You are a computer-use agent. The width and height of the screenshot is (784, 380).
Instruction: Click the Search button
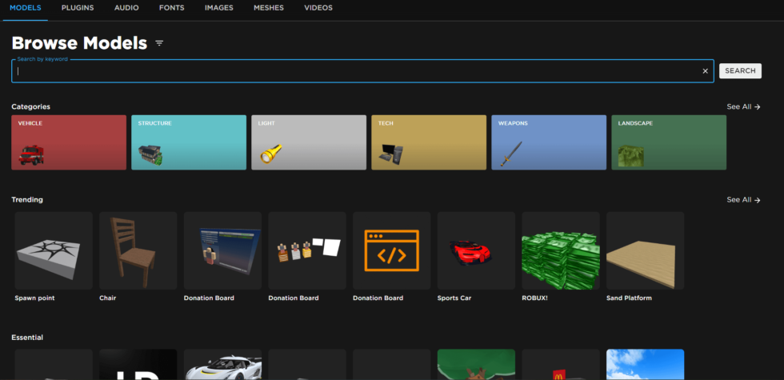[740, 71]
